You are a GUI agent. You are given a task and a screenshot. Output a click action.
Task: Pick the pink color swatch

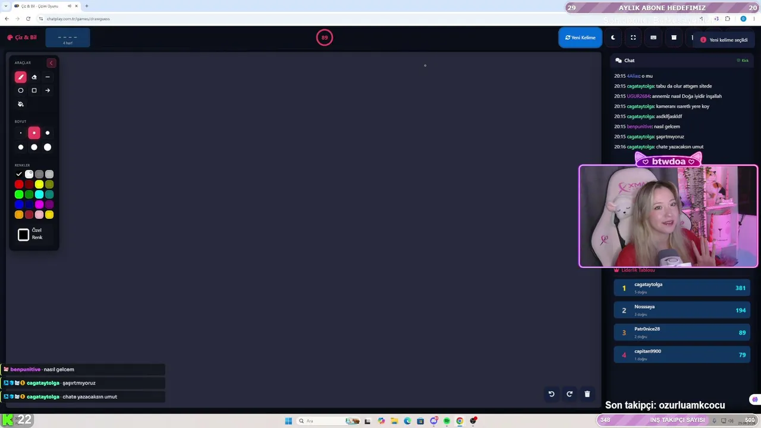click(x=39, y=215)
